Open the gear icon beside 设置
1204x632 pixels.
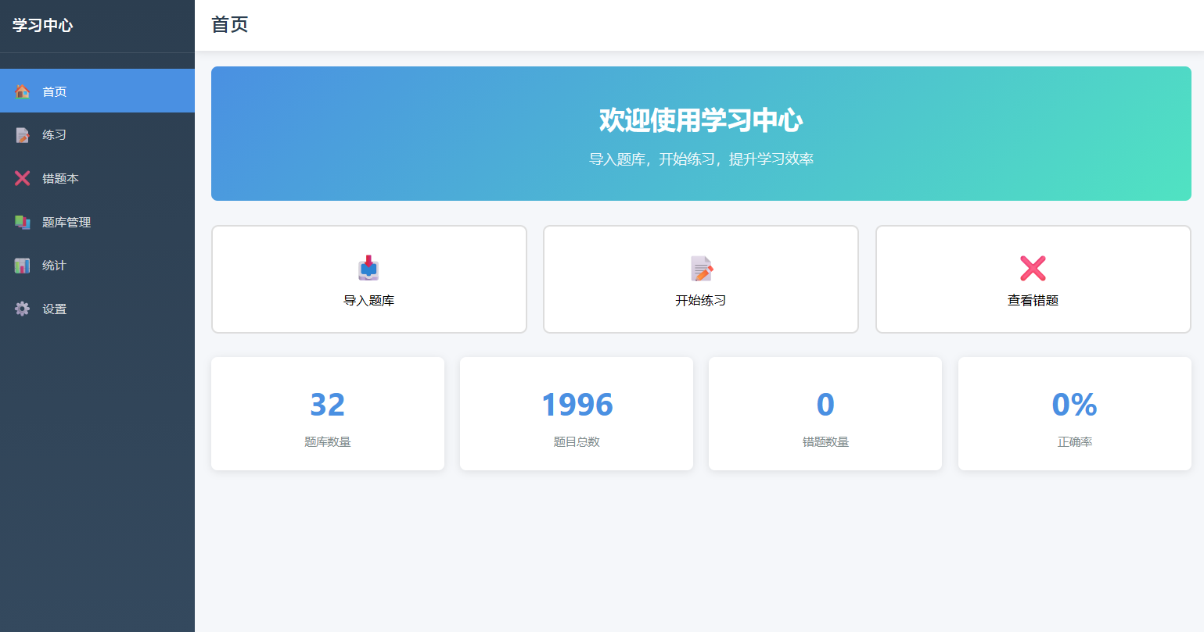(x=23, y=309)
